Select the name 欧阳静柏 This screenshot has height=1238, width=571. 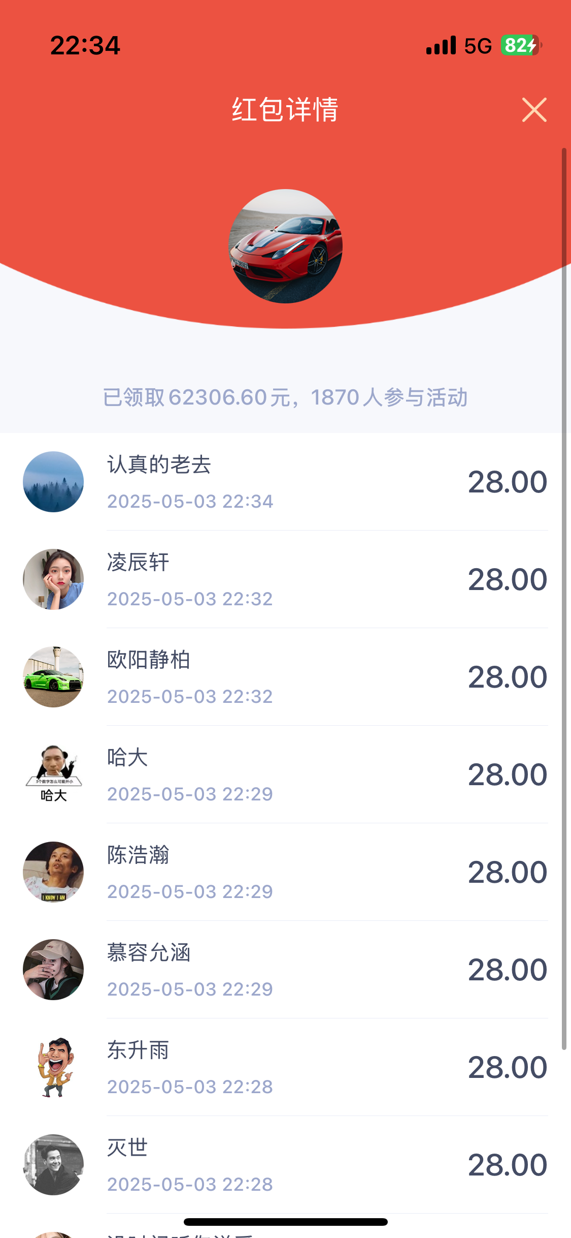[x=148, y=660]
